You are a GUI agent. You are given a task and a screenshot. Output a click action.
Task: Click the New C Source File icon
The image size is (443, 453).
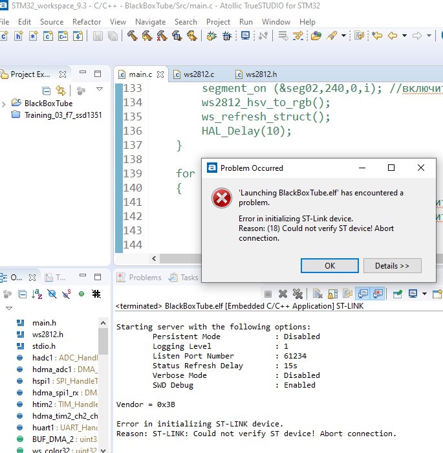pos(4,36)
